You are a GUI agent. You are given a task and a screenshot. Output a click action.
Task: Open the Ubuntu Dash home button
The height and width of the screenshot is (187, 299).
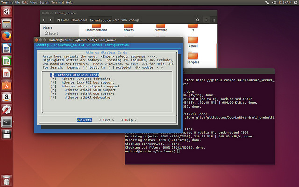(x=7, y=11)
